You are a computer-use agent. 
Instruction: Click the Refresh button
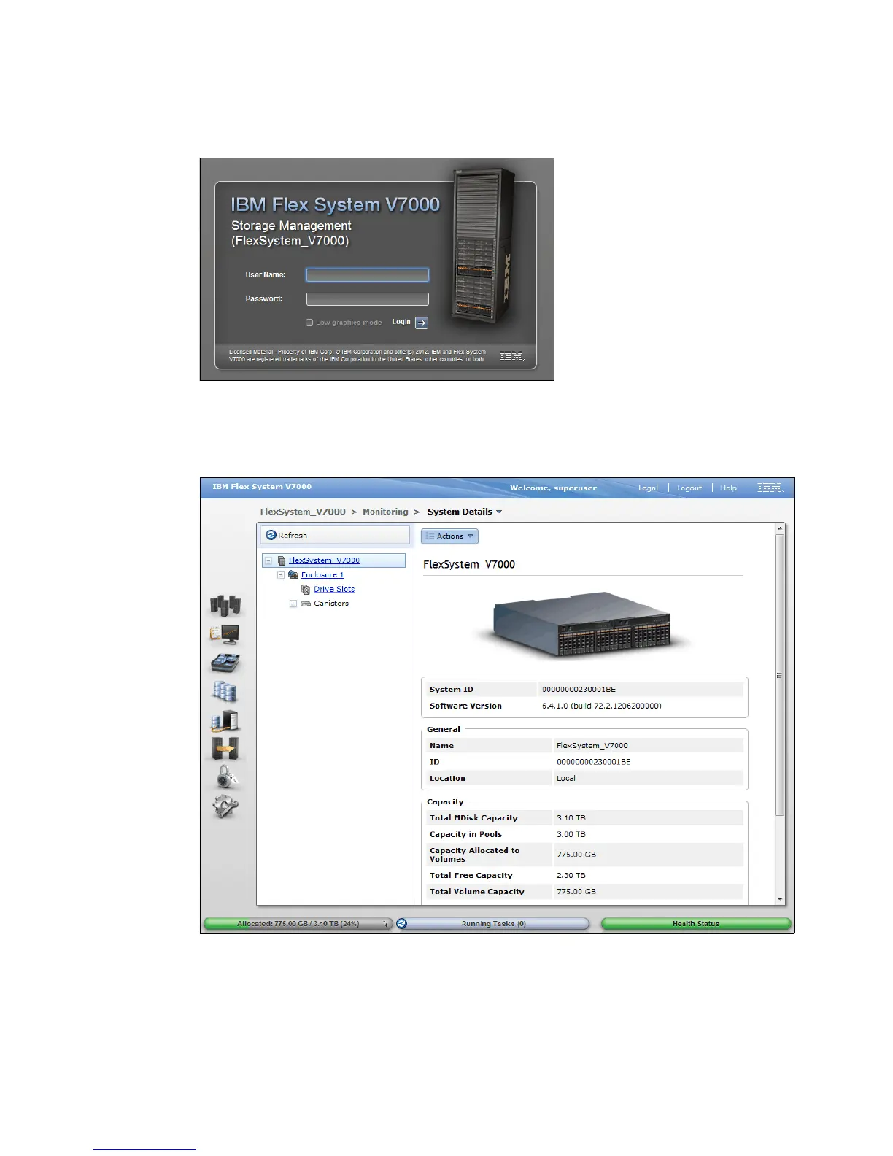point(336,535)
